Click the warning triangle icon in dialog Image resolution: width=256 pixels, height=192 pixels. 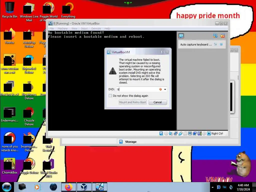click(x=113, y=71)
